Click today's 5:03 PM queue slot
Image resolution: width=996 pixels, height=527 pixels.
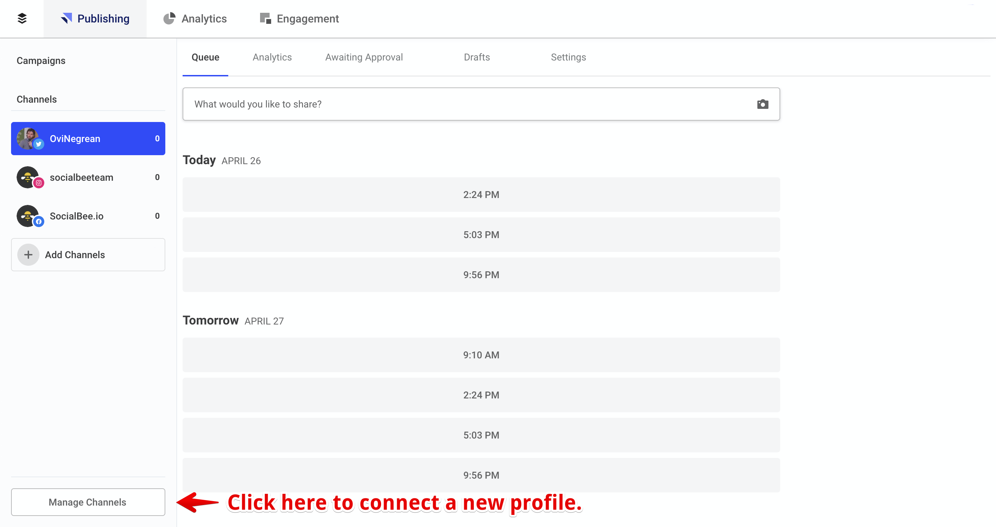click(481, 235)
